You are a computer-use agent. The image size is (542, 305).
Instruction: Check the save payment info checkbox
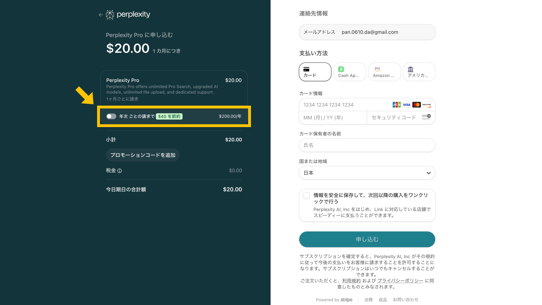(306, 195)
